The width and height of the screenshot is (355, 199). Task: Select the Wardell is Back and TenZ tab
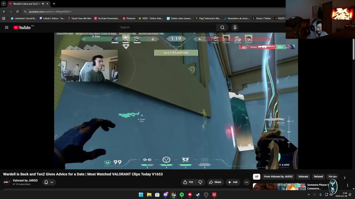[28, 4]
